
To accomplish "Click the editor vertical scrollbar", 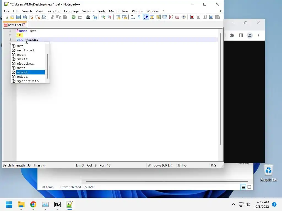I will point(220,89).
